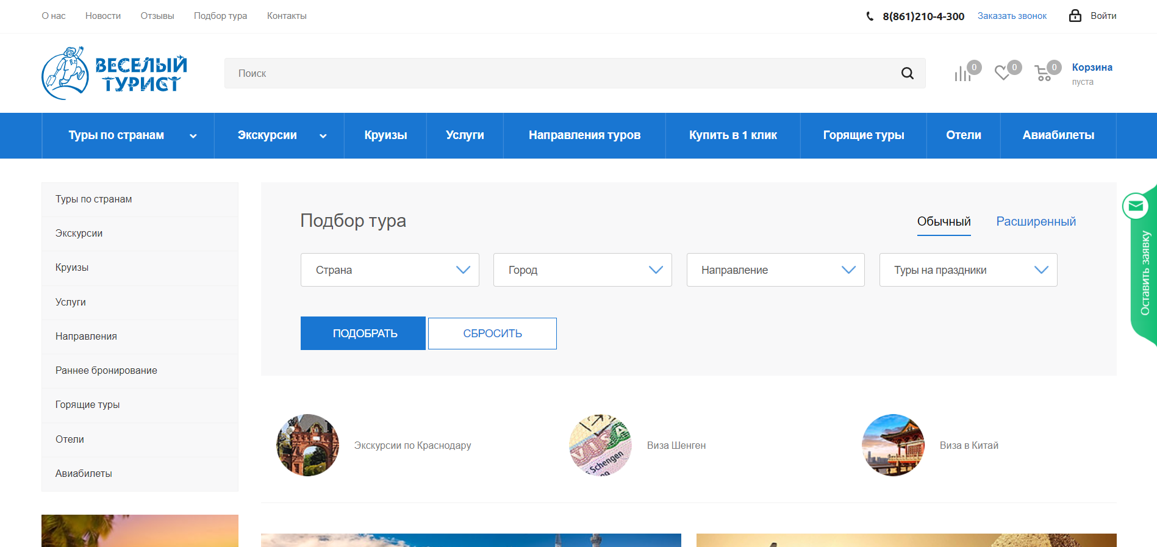Click the shopping cart icon

click(x=1043, y=74)
